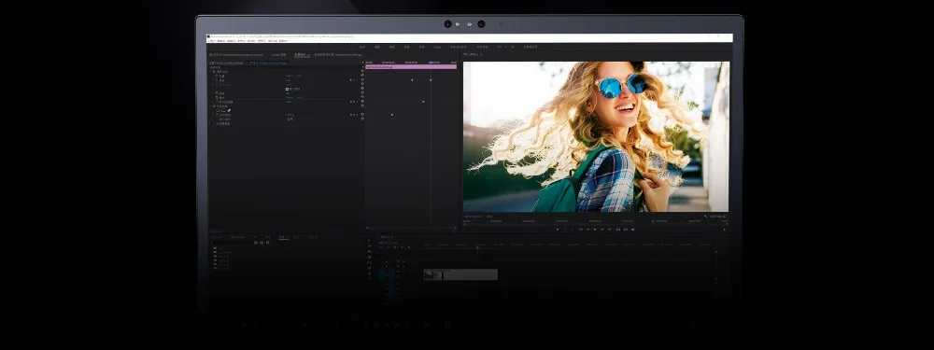The image size is (934, 350).
Task: Collapse the Motion effect group
Action: pyautogui.click(x=210, y=72)
